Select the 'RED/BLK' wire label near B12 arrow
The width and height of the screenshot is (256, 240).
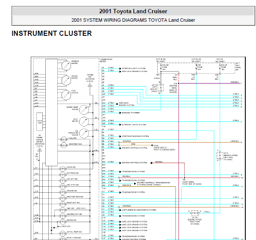[x=159, y=162]
